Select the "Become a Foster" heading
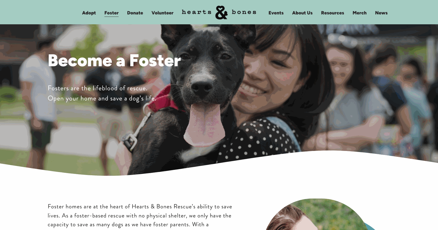 114,60
